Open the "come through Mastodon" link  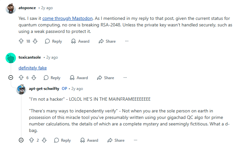click(68, 18)
